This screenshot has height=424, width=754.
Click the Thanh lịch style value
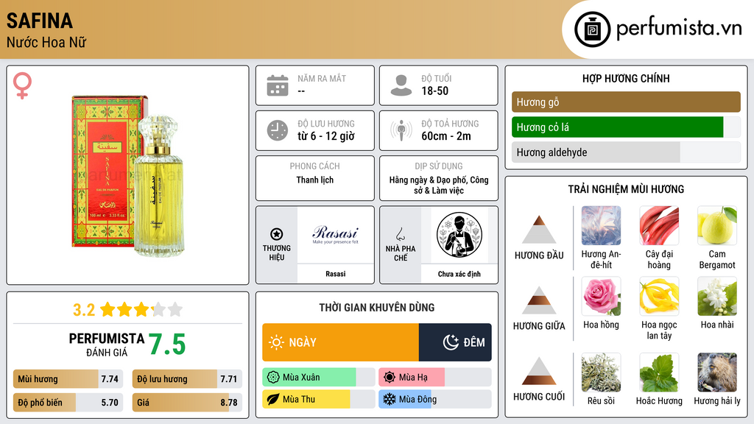point(314,180)
